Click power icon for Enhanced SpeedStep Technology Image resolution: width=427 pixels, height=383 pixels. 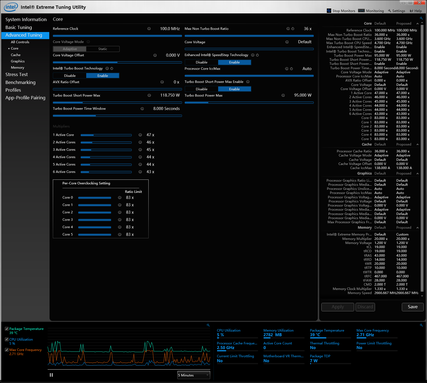point(258,55)
